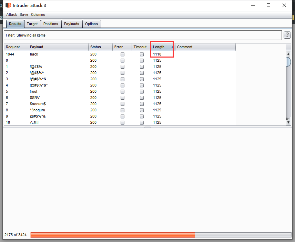Screen dimensions: 295x242
Task: Sort by the Payload column header
Action: [x=58, y=47]
